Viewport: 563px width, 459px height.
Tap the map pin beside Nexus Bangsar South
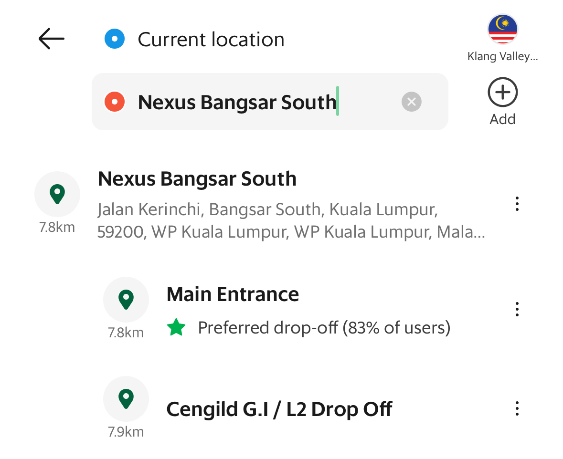(x=57, y=194)
